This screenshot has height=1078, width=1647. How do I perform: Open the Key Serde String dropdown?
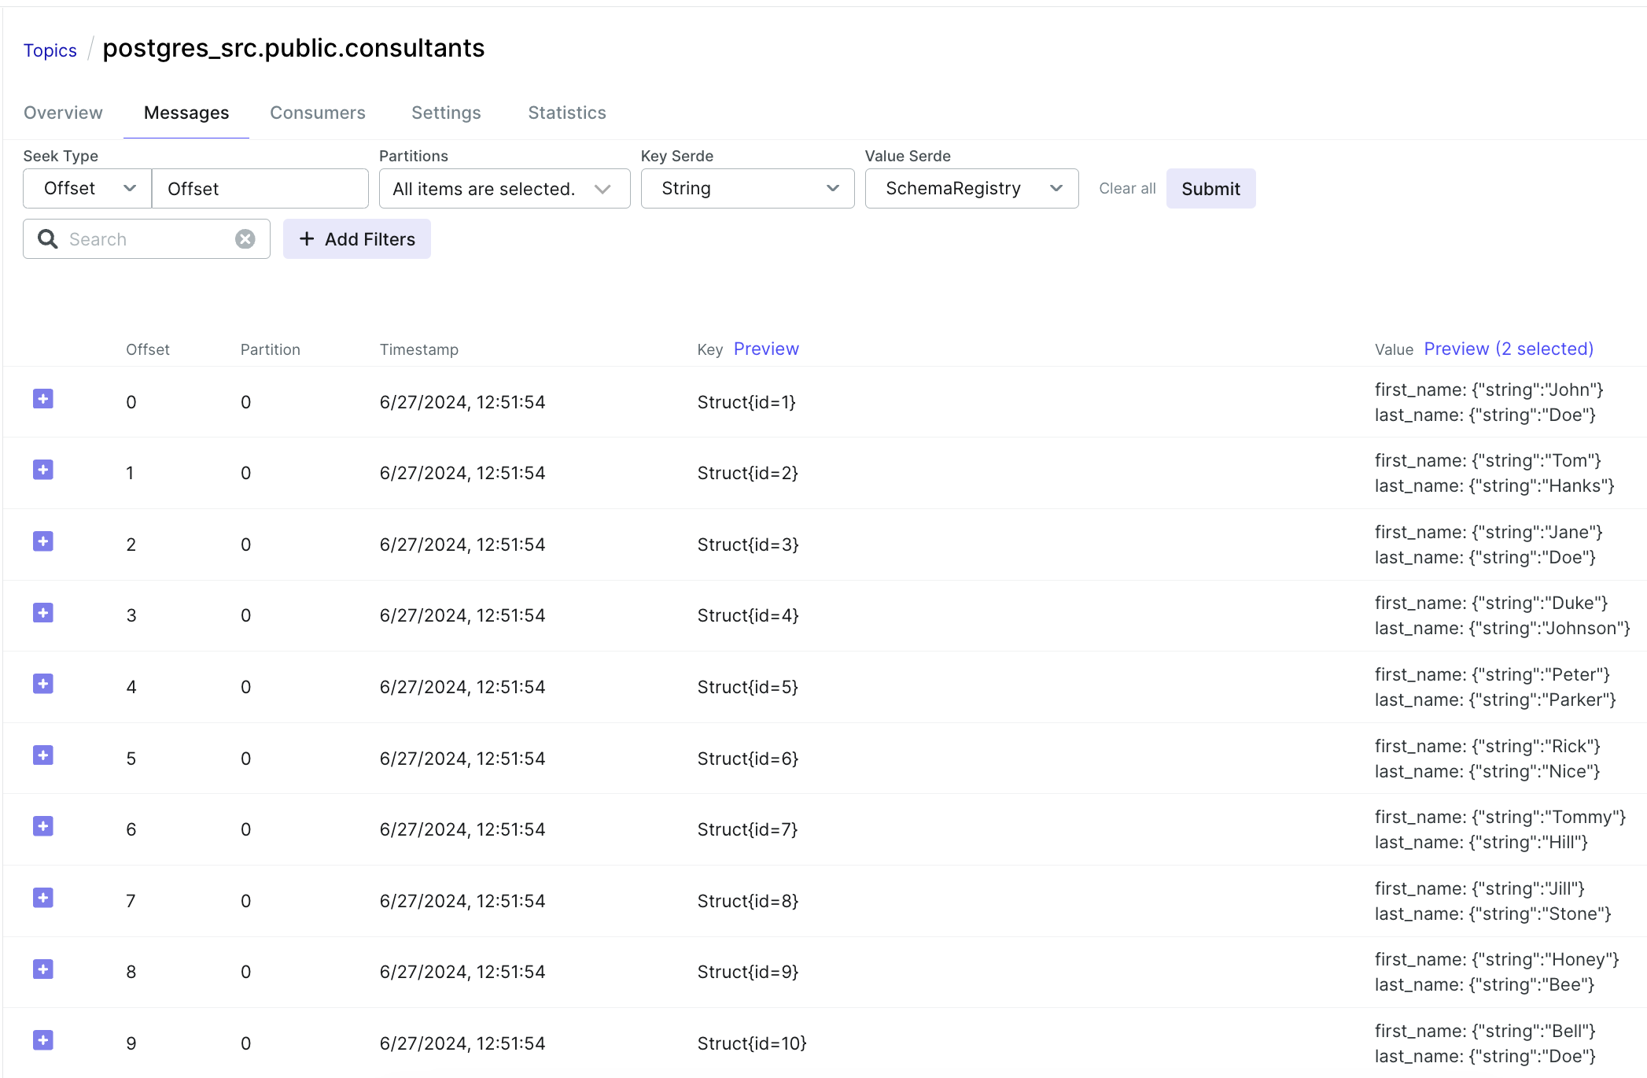tap(747, 189)
